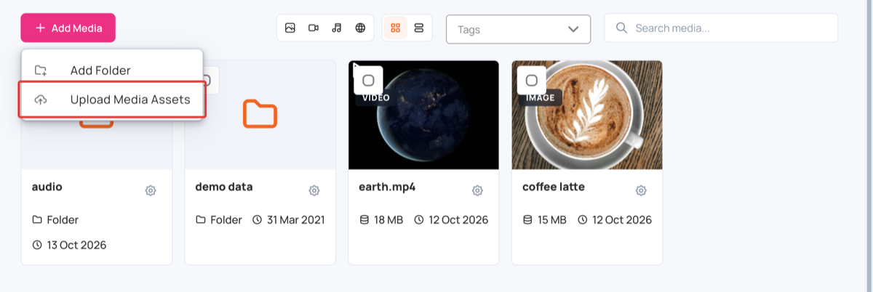Open settings gear for coffee latte
Screen dimensions: 873x292
tap(641, 190)
